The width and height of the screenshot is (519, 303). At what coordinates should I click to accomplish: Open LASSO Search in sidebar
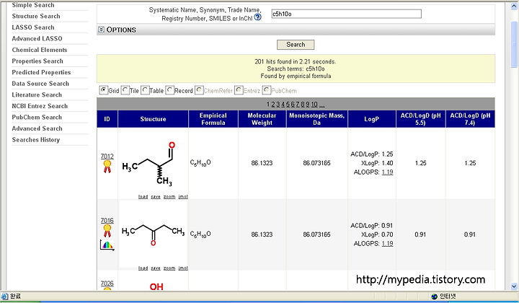(33, 27)
